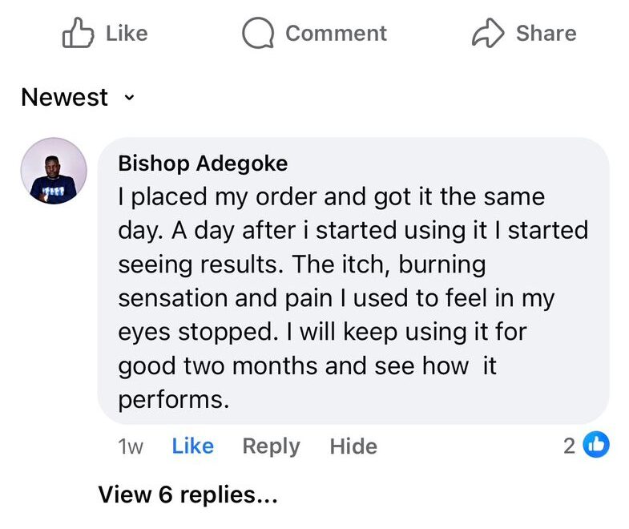The image size is (629, 529).
Task: Open the Newest comment sorting menu
Action: click(65, 98)
